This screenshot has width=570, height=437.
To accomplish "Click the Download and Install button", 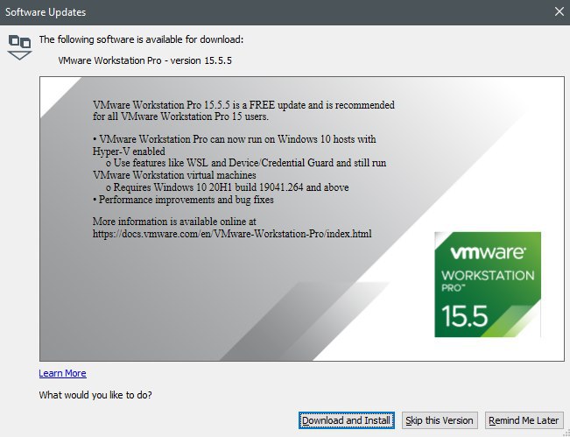I will click(346, 420).
